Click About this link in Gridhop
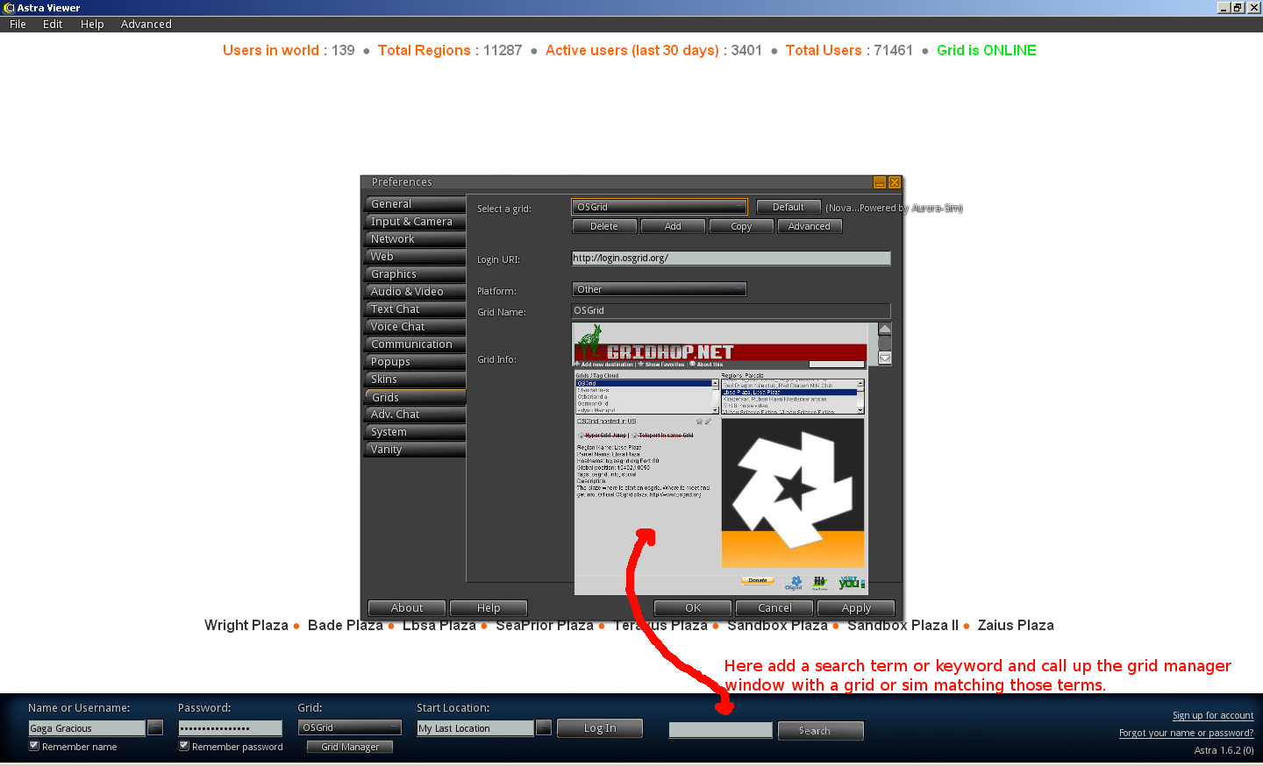The height and width of the screenshot is (766, 1263). tap(710, 365)
